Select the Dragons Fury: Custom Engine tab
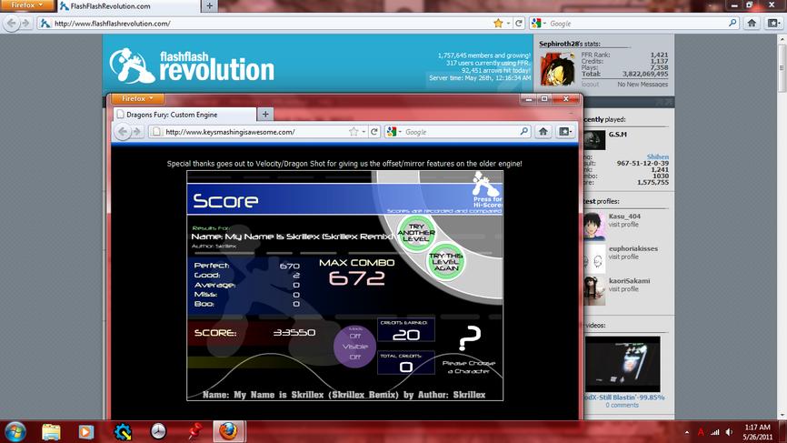This screenshot has height=443, width=787. pyautogui.click(x=185, y=115)
